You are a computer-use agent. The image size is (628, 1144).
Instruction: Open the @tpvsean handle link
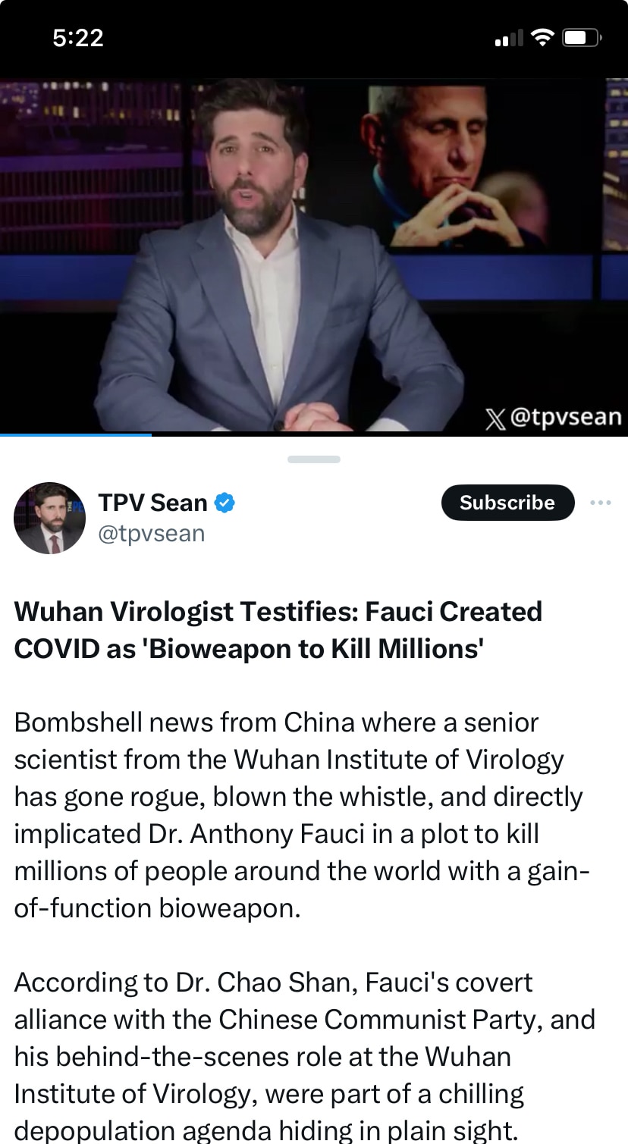152,534
